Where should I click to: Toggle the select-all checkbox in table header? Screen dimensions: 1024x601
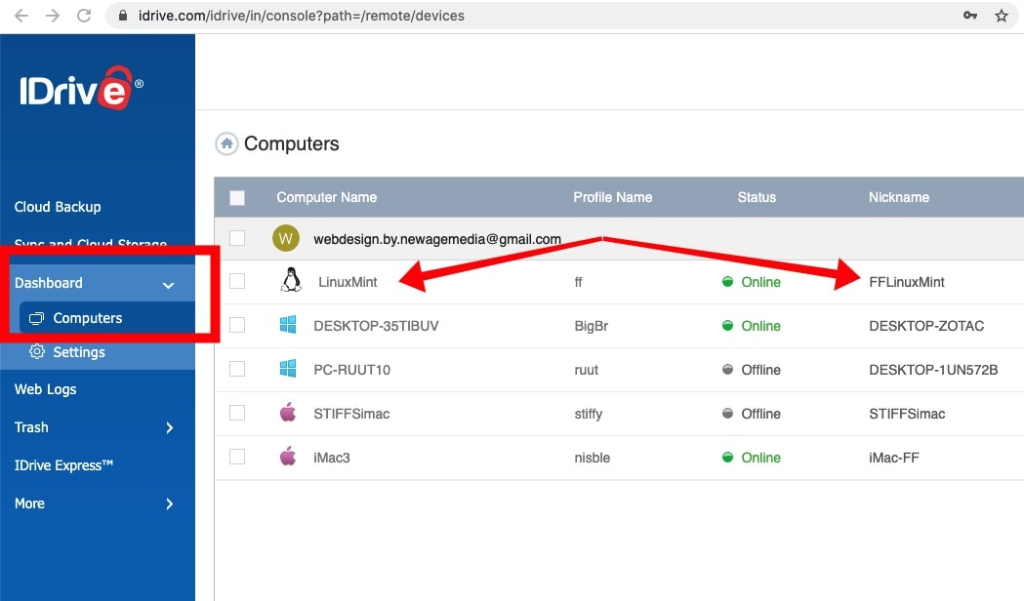point(237,197)
